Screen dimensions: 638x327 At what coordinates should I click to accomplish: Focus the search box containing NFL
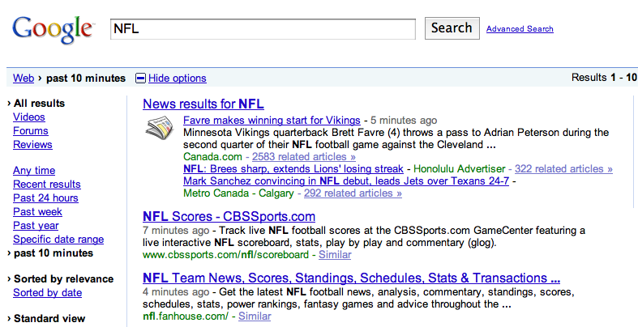[x=264, y=28]
